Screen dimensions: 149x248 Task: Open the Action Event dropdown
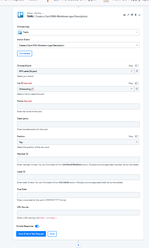click(78, 45)
